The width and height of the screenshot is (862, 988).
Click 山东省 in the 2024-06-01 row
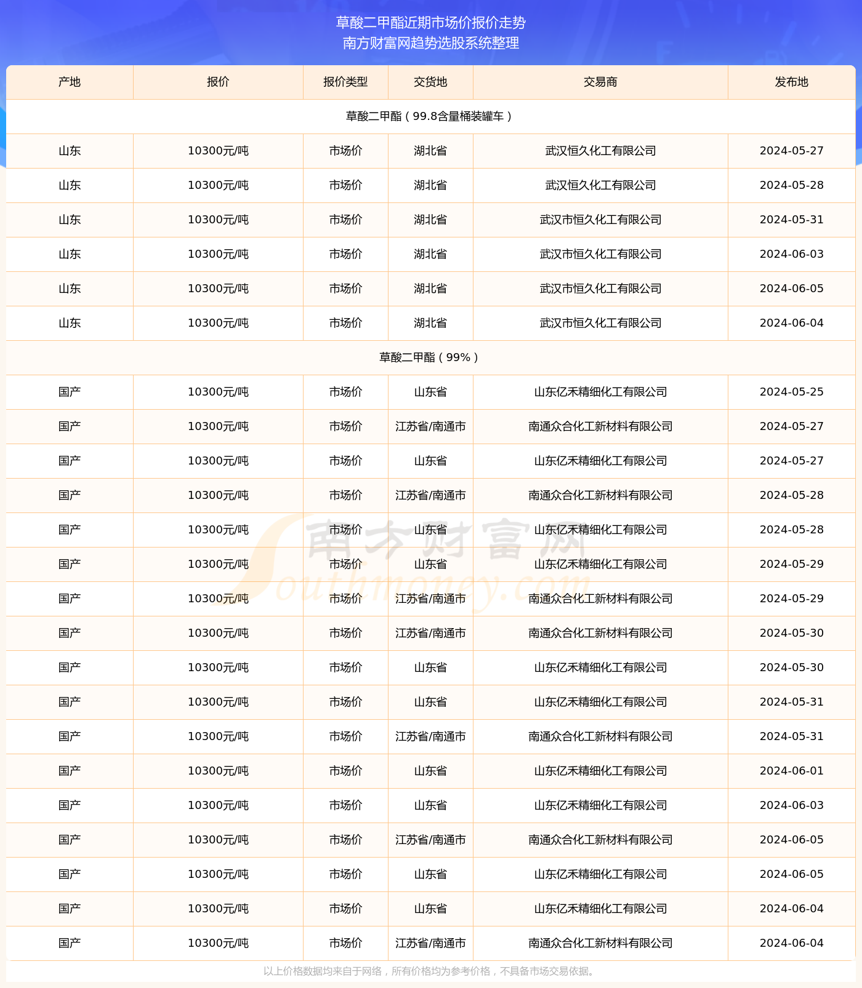point(430,771)
